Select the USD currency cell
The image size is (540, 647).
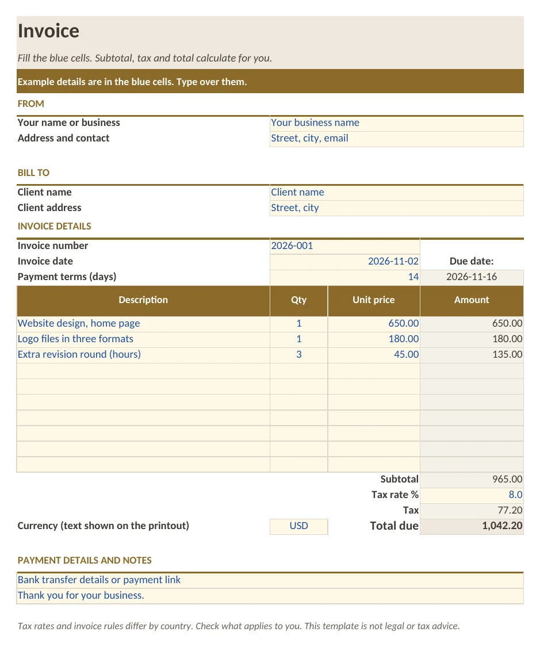[x=298, y=526]
